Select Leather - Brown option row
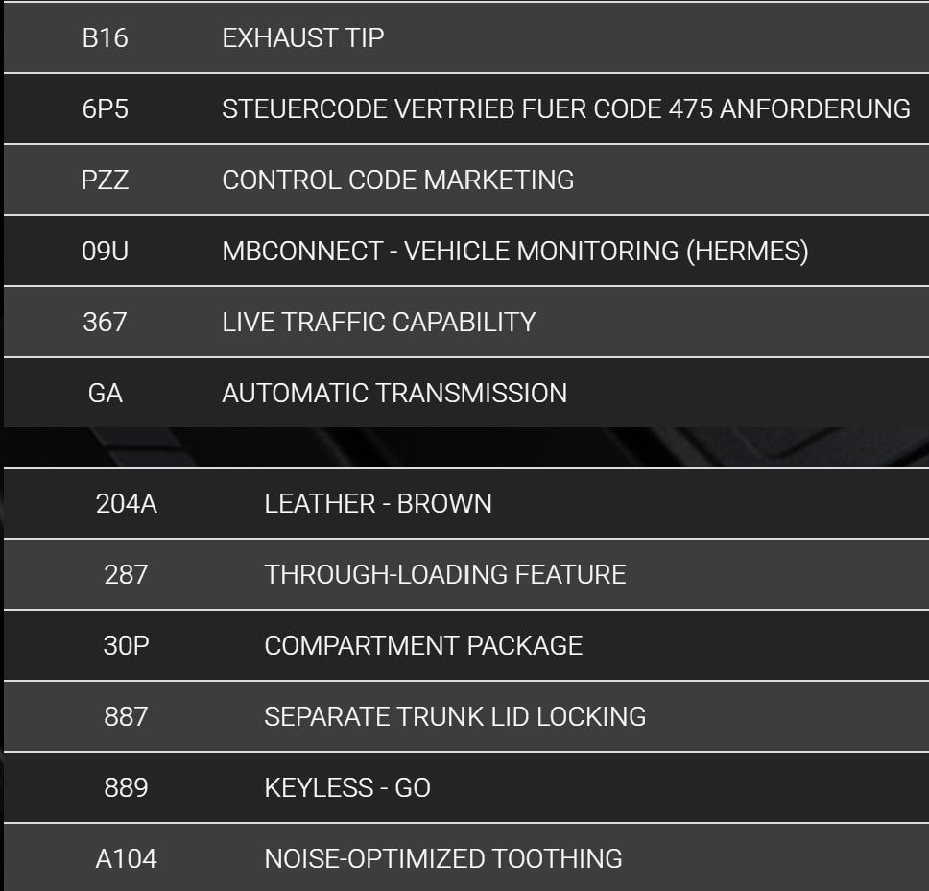The height and width of the screenshot is (891, 929). tap(466, 503)
